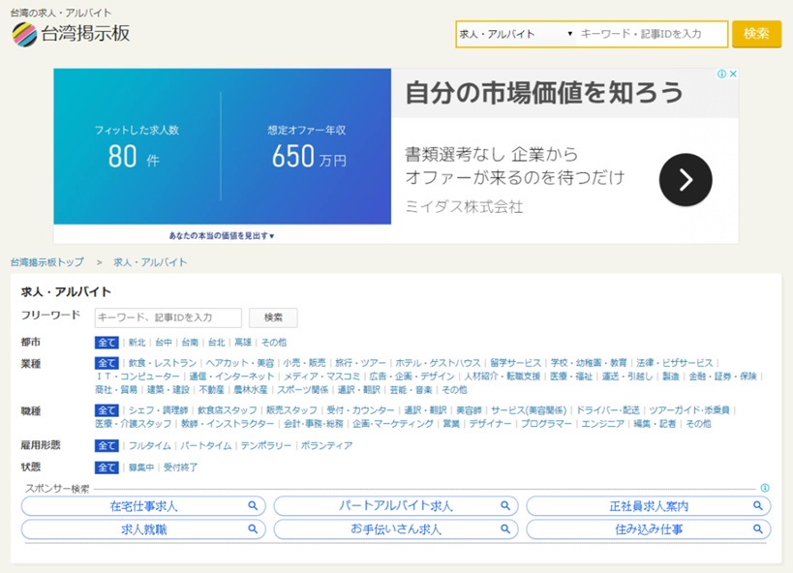Filter by 台北 city link
793x573 pixels.
(216, 343)
